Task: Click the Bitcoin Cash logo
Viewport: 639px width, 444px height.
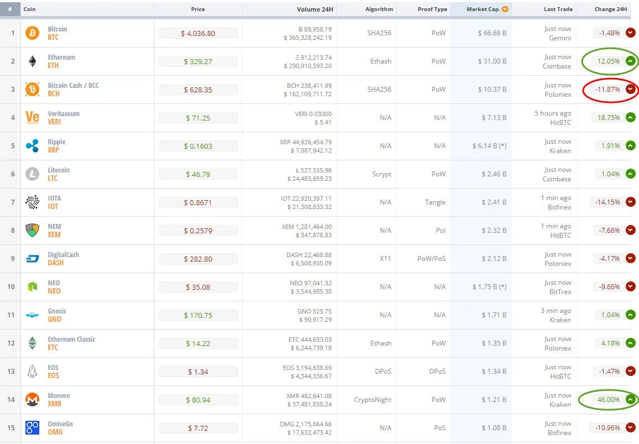Action: [x=32, y=89]
